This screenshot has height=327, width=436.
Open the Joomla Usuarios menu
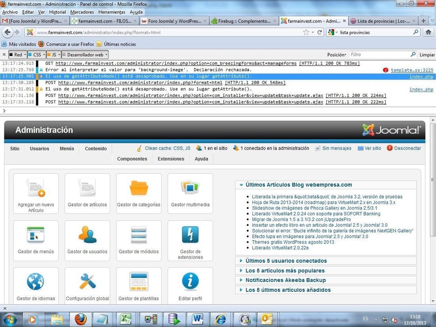40,149
